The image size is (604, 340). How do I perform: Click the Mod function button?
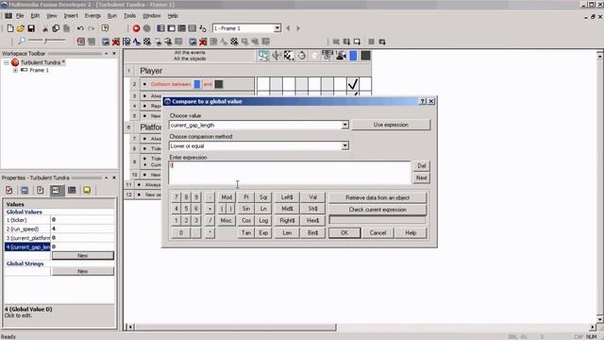pos(226,197)
